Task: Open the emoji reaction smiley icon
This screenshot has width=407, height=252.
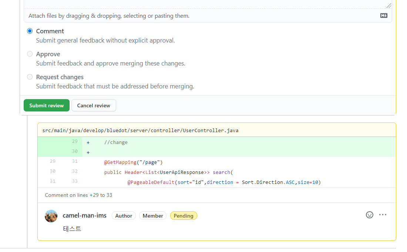Action: pos(369,215)
